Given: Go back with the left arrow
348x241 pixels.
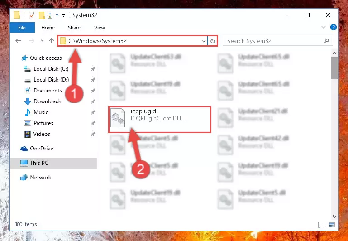Looking at the screenshot, I should click(18, 41).
